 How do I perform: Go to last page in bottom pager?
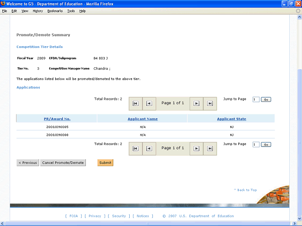click(x=210, y=148)
